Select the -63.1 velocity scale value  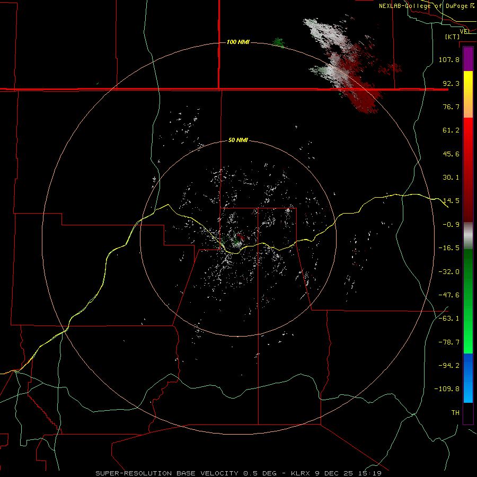(449, 319)
